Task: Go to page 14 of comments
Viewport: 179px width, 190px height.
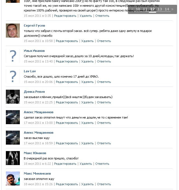Action: [x=167, y=9]
